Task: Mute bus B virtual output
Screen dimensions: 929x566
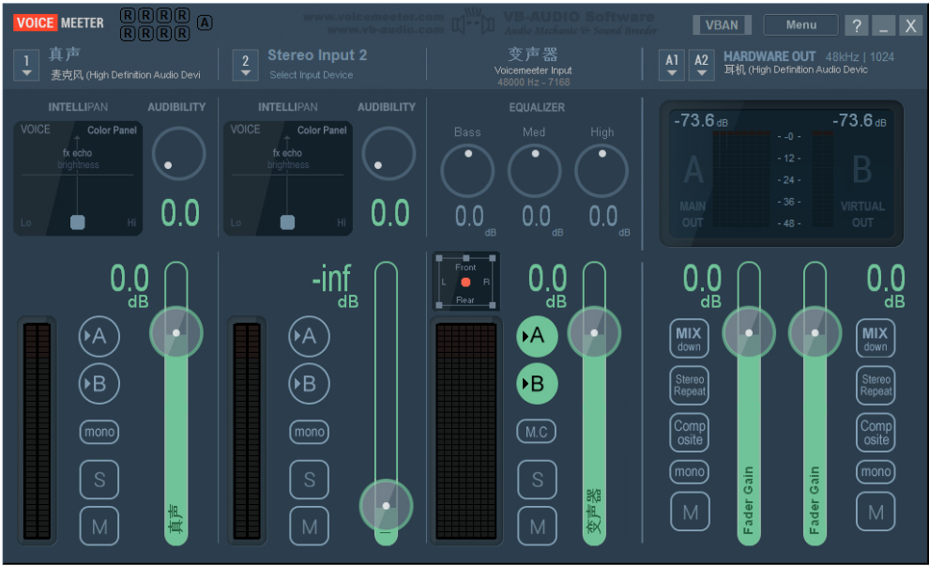Action: [876, 512]
